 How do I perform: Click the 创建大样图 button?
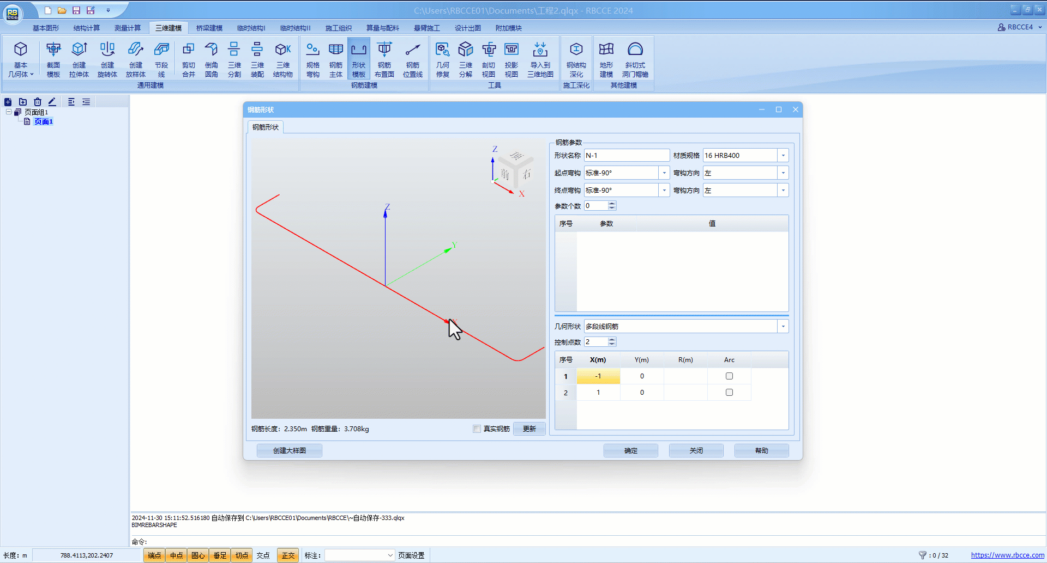pos(290,451)
